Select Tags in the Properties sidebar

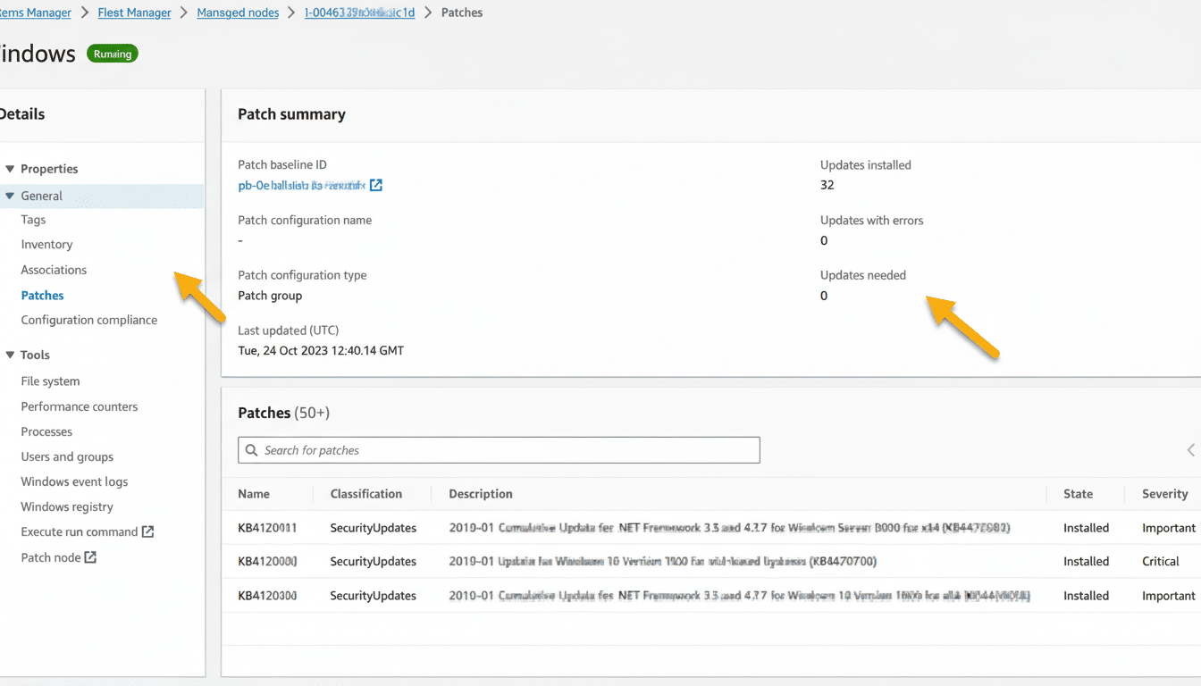33,219
